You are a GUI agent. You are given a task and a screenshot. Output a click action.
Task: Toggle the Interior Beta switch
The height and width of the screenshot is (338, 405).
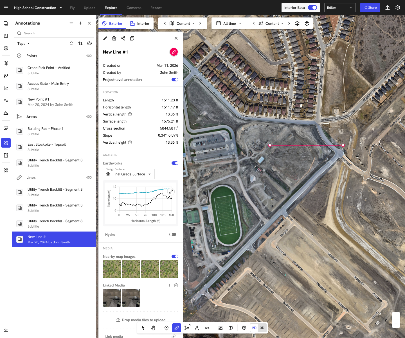pyautogui.click(x=312, y=8)
